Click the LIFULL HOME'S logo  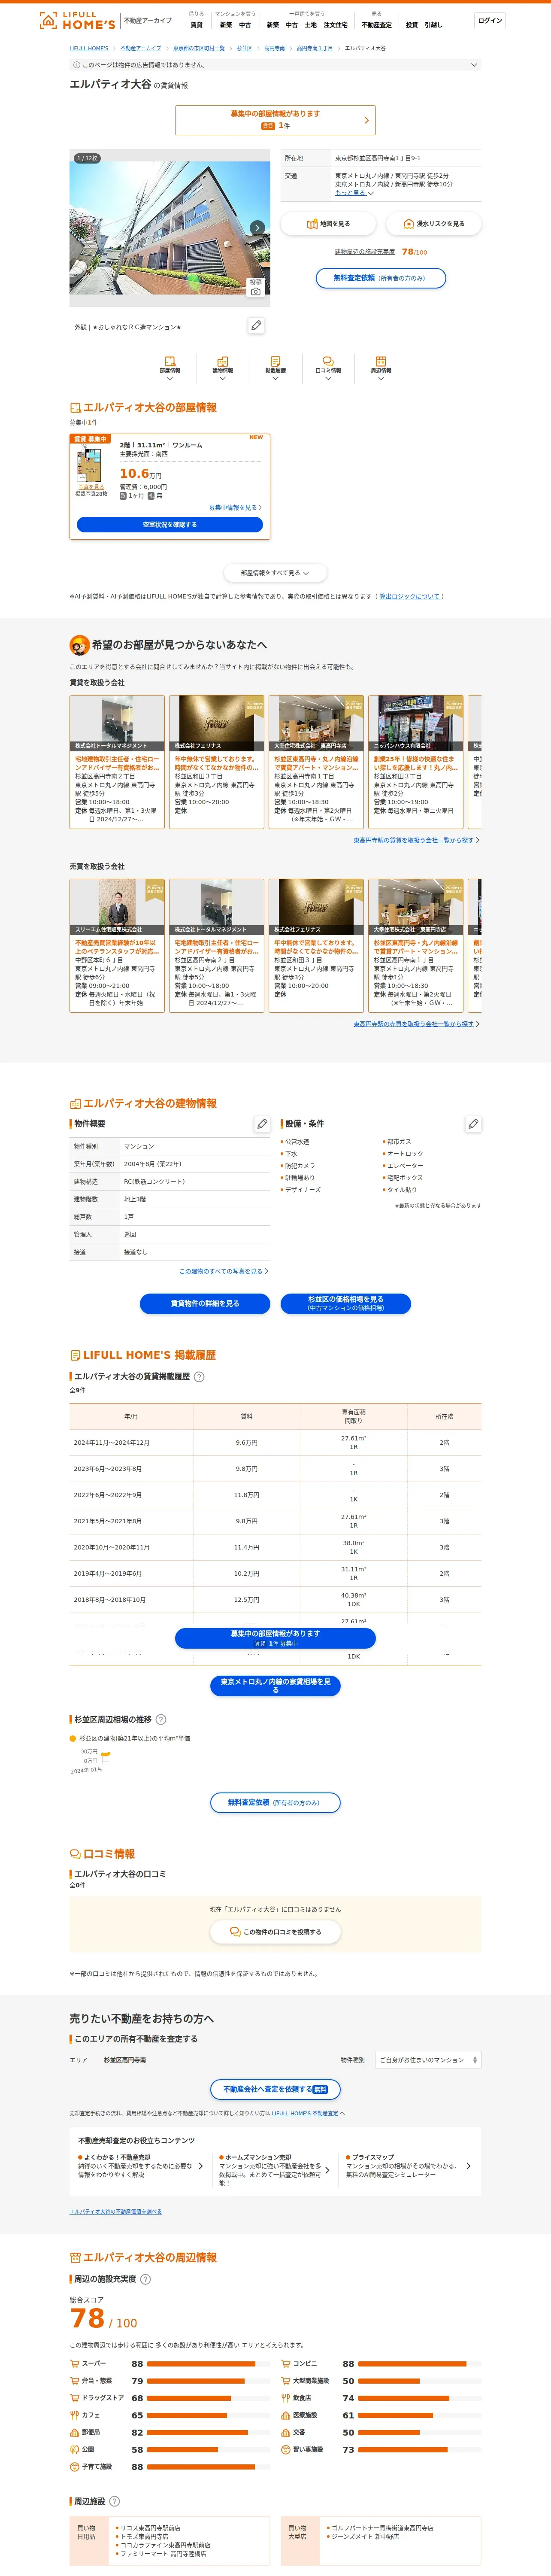76,20
